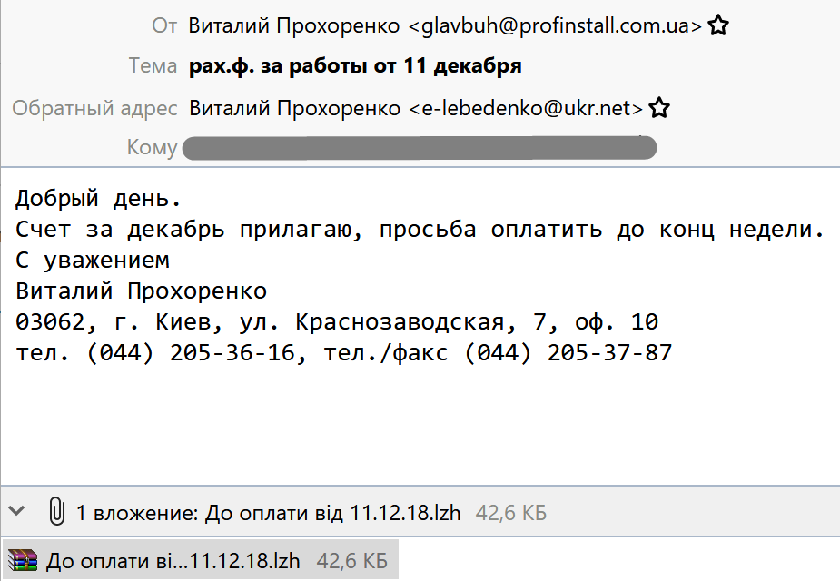Click the paperclip attachment icon
This screenshot has height=581, width=840.
(x=56, y=513)
